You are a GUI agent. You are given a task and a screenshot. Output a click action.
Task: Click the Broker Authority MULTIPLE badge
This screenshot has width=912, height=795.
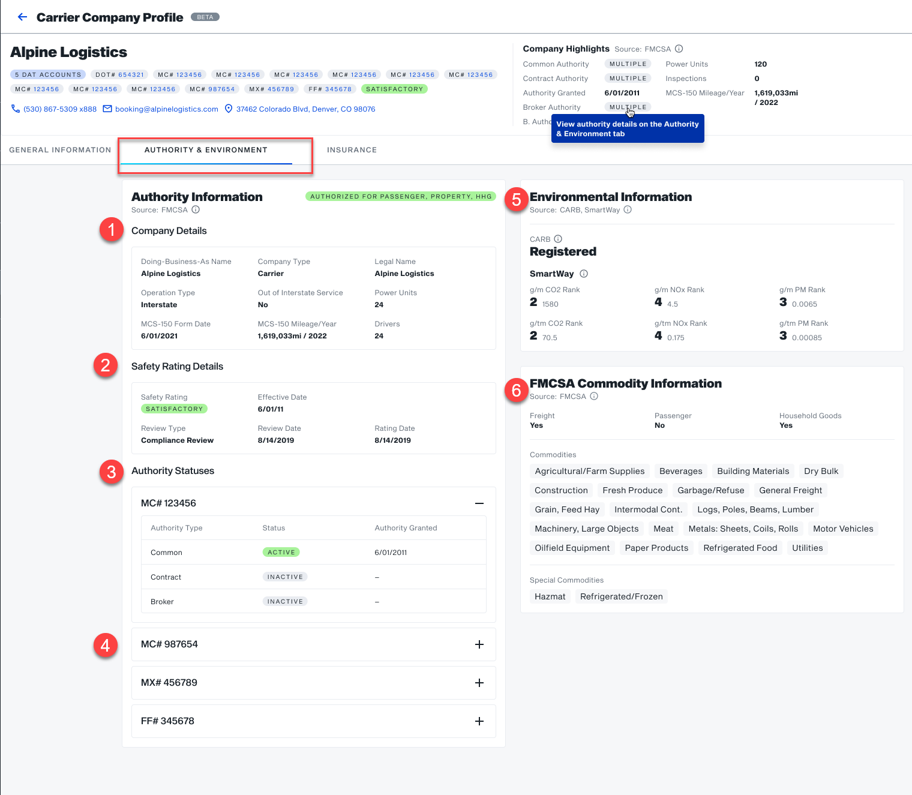tap(628, 107)
